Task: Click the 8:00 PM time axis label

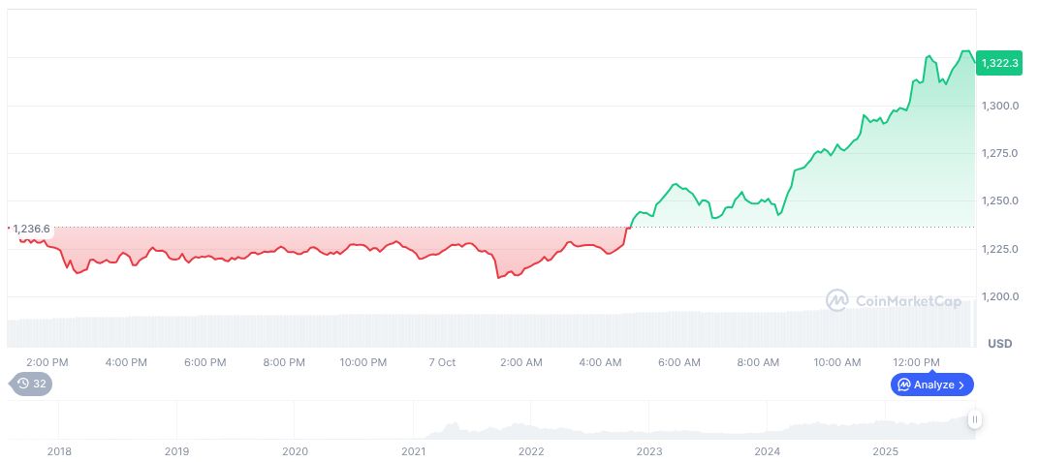Action: pyautogui.click(x=284, y=362)
